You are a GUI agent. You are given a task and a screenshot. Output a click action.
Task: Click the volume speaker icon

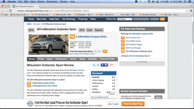pyautogui.click(x=153, y=2)
